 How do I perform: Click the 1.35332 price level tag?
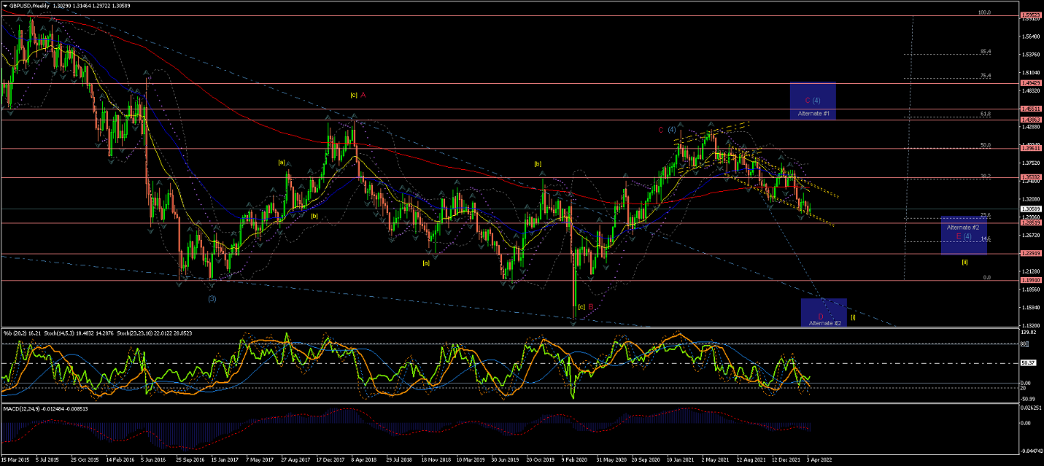1031,177
